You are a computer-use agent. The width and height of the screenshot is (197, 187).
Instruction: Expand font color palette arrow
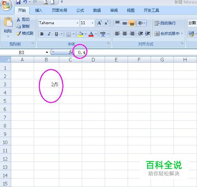pyautogui.click(x=96, y=34)
